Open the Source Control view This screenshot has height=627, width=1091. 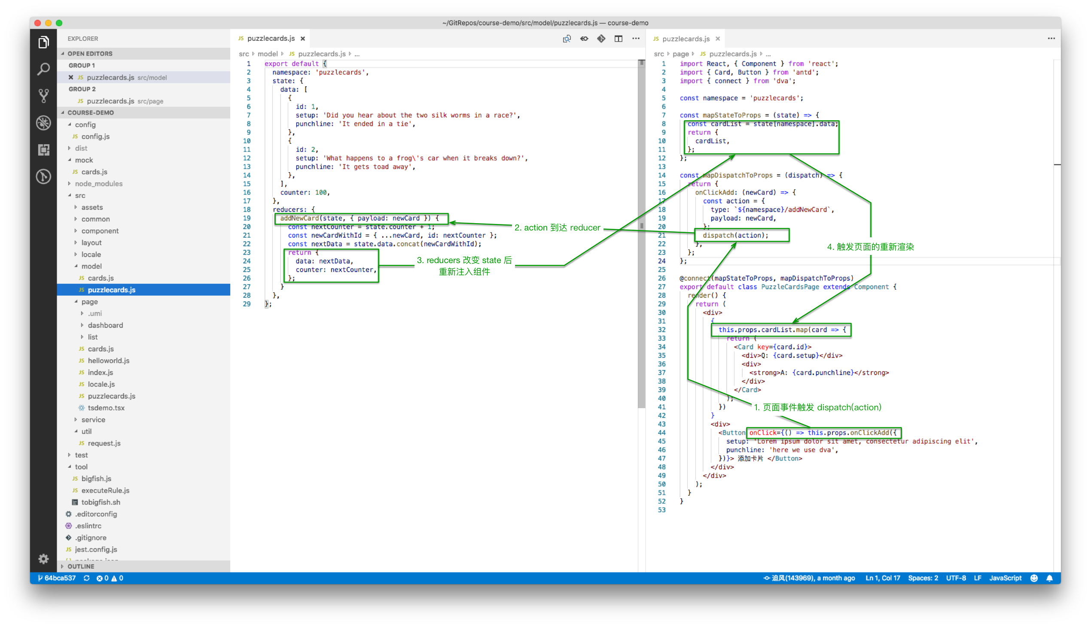[x=43, y=95]
